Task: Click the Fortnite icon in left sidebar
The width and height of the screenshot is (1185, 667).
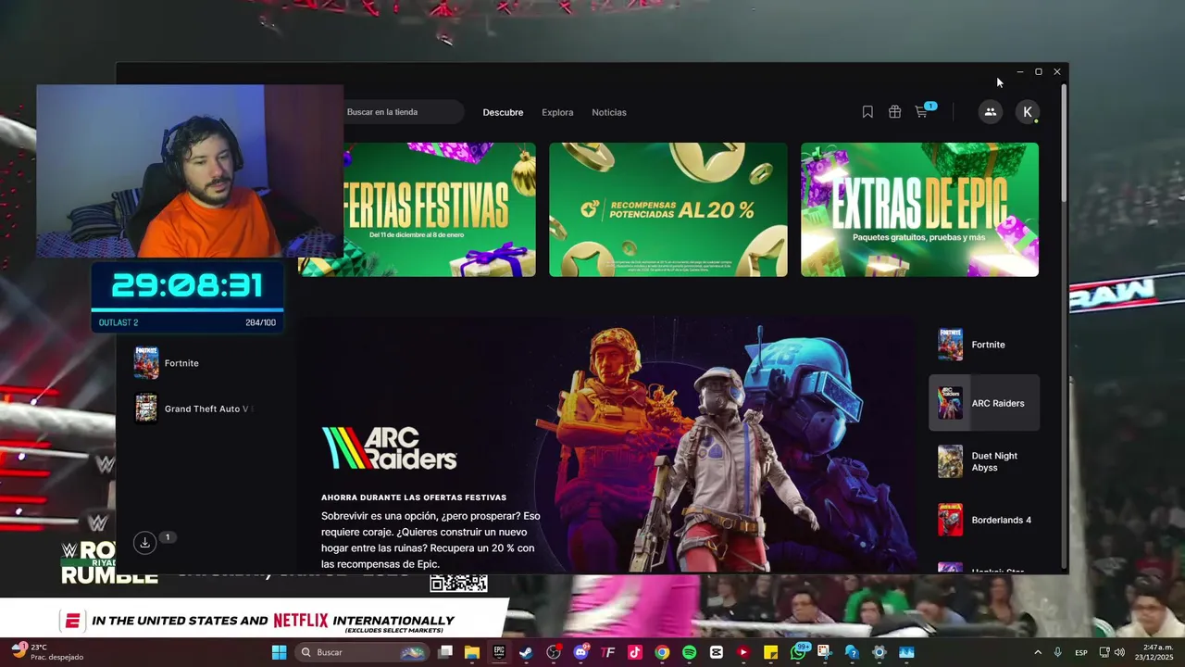Action: pos(146,363)
